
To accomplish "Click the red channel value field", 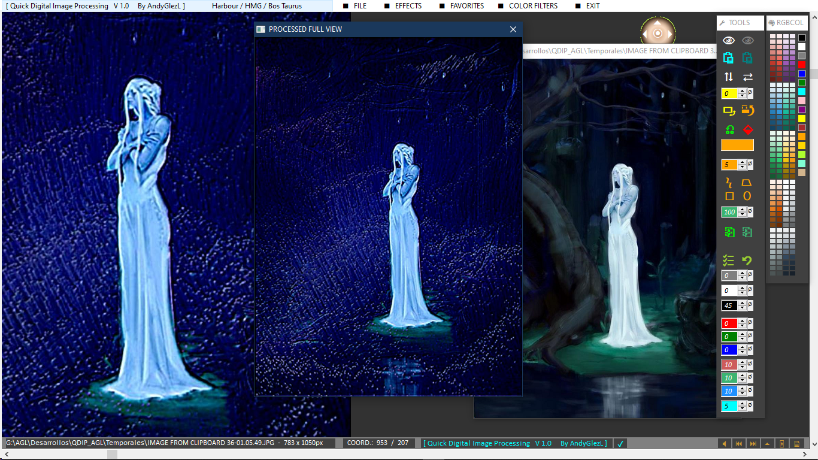I will point(729,323).
